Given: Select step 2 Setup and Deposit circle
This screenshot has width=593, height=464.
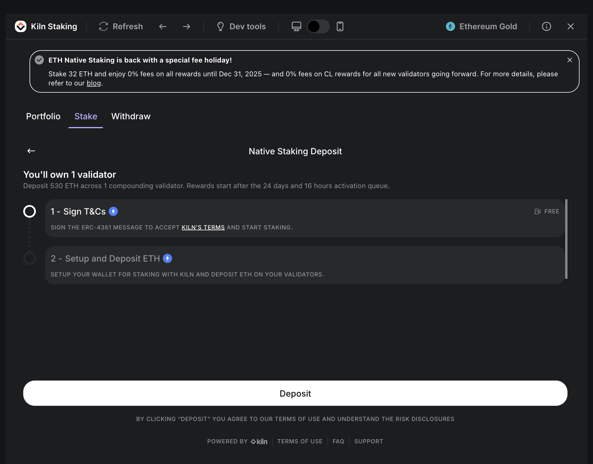Looking at the screenshot, I should click(x=30, y=258).
